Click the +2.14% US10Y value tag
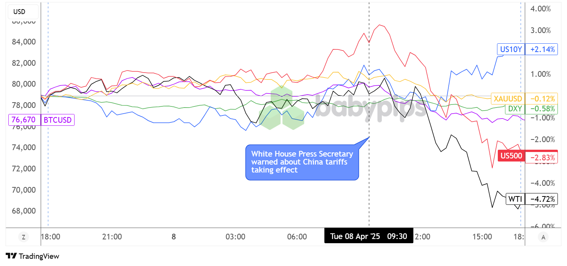 tap(541, 49)
